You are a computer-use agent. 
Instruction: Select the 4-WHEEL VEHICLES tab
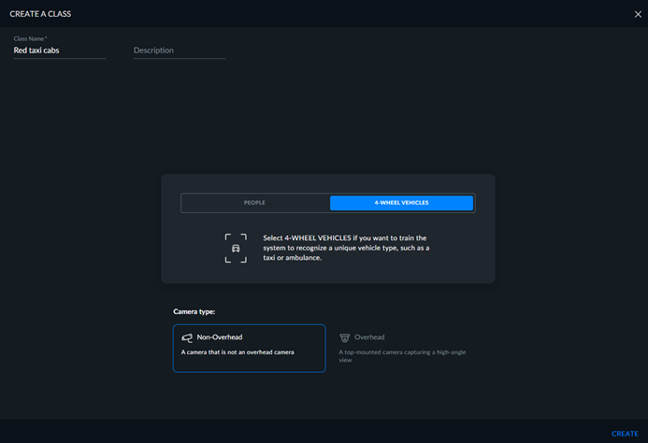(401, 203)
